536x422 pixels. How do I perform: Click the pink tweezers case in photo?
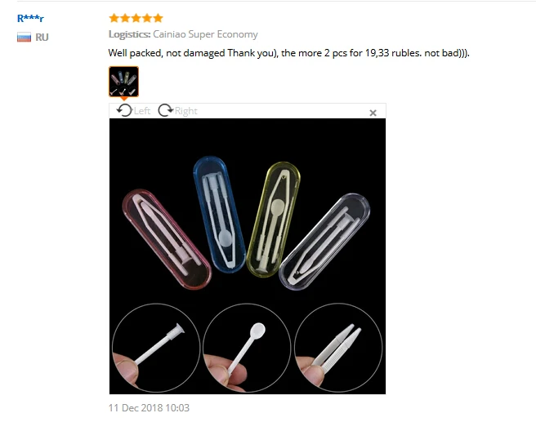click(x=167, y=239)
